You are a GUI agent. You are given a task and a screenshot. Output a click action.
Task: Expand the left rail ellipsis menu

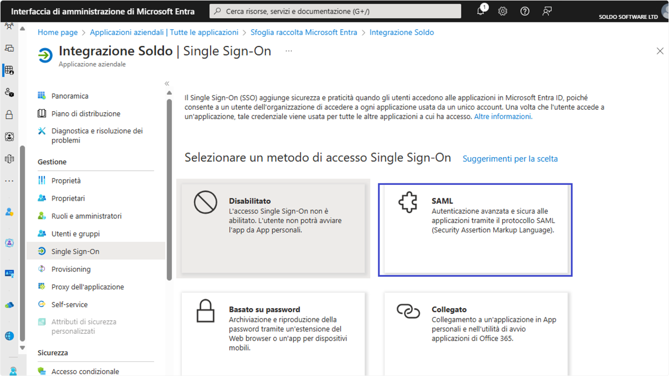[9, 181]
